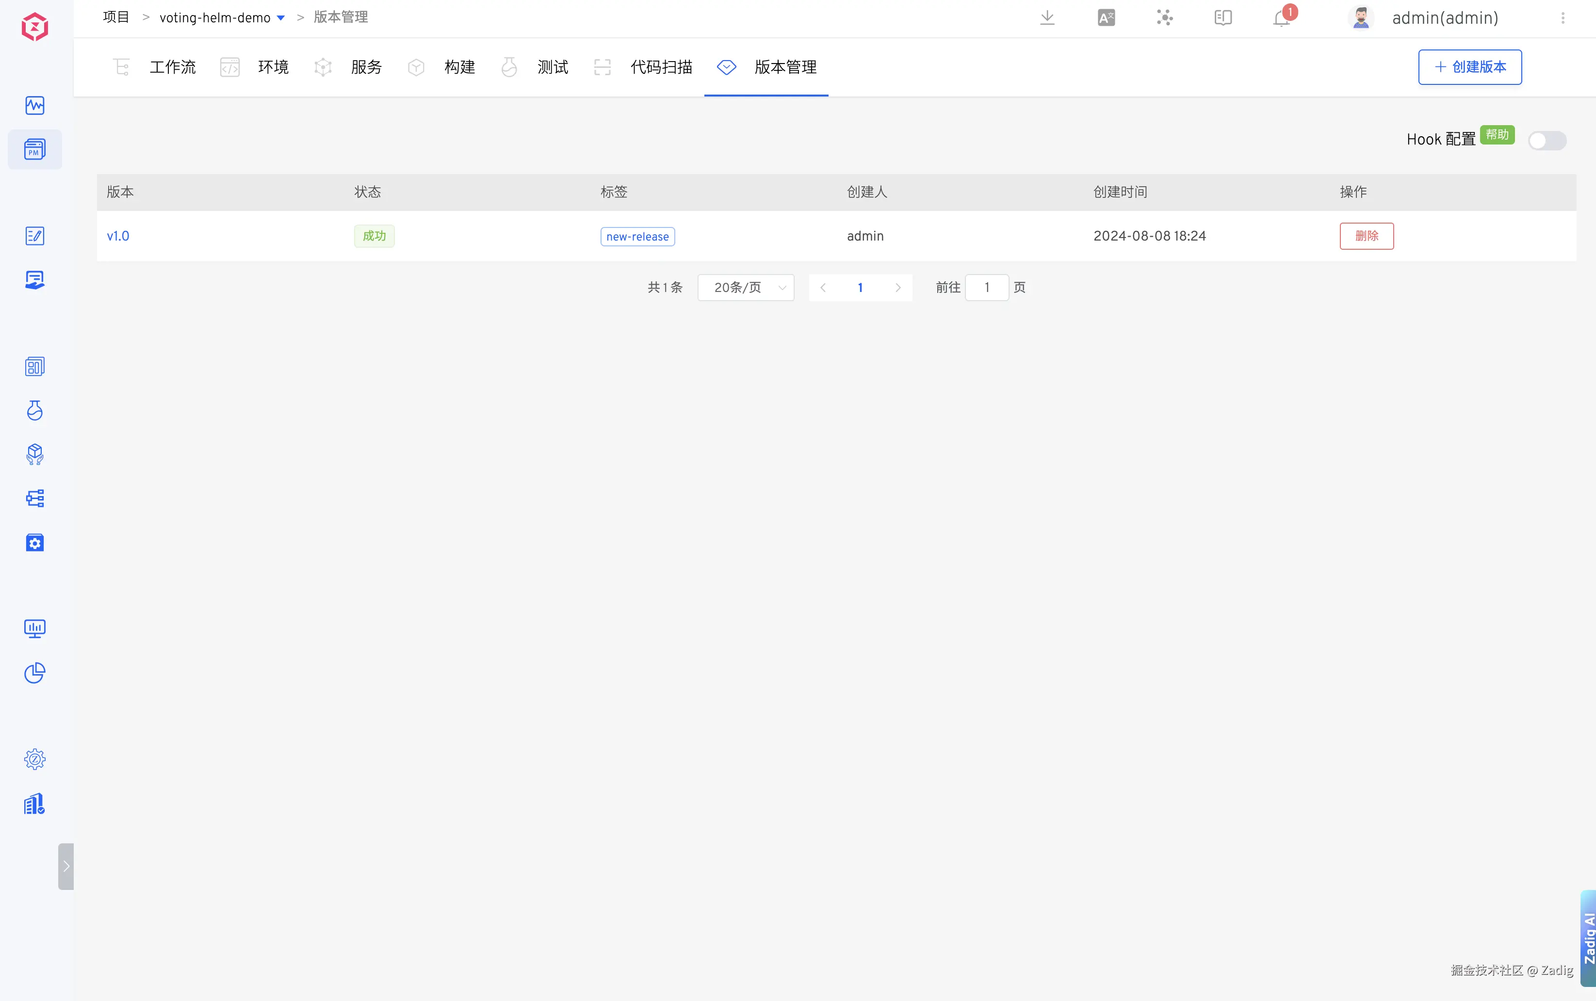Viewport: 1596px width, 1001px height.
Task: Open system settings gear sidebar icon
Action: point(34,759)
